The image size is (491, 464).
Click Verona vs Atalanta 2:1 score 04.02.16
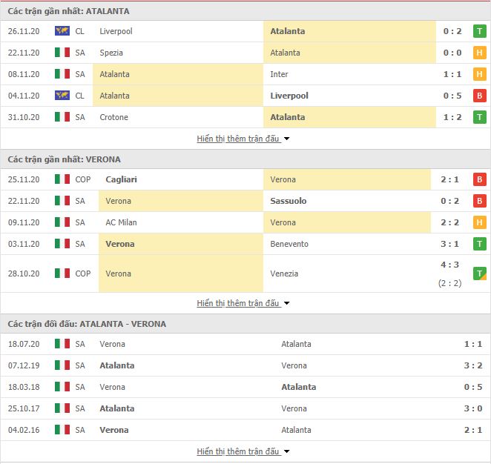[x=473, y=430]
